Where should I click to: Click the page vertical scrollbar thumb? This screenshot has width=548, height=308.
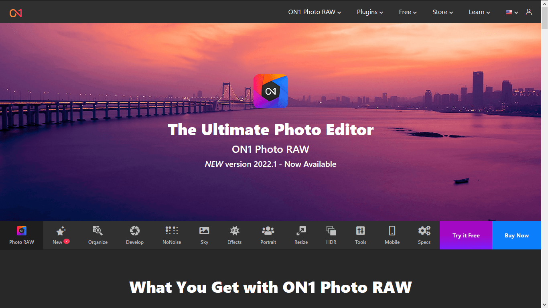544,17
